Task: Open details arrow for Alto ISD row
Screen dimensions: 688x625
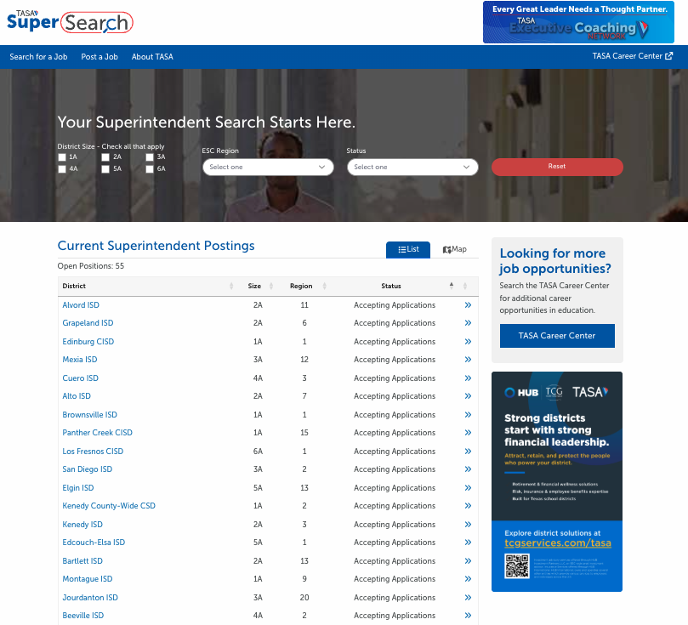Action: (x=468, y=396)
